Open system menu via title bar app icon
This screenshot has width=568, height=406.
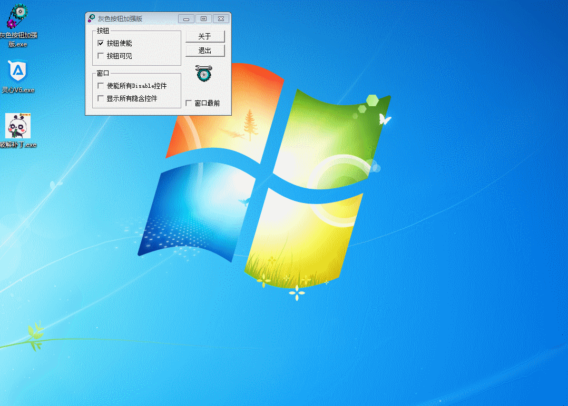(91, 19)
